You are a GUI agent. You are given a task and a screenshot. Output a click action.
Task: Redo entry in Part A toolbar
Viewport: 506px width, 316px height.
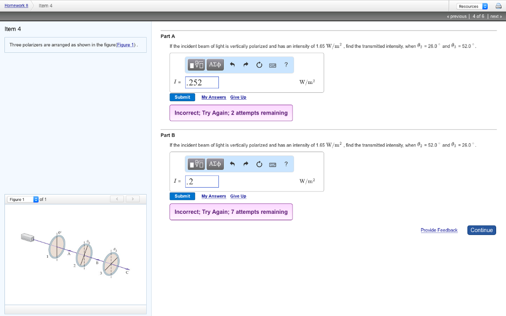point(246,65)
